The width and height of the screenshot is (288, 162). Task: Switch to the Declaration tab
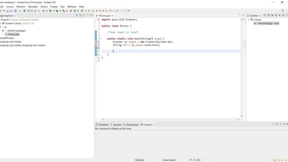(131, 125)
